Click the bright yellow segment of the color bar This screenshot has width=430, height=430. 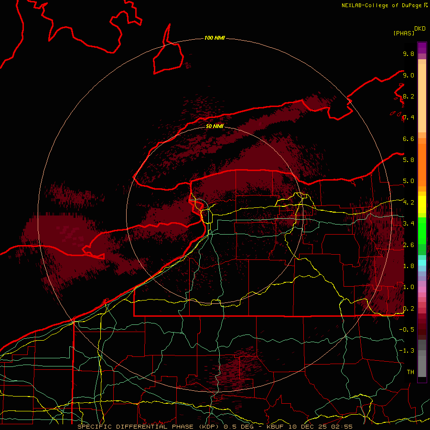422,204
